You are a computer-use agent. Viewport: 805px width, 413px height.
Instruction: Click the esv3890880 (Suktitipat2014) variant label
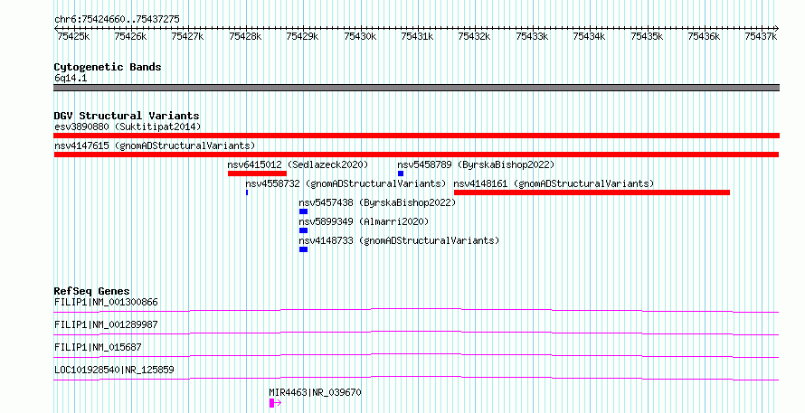128,127
